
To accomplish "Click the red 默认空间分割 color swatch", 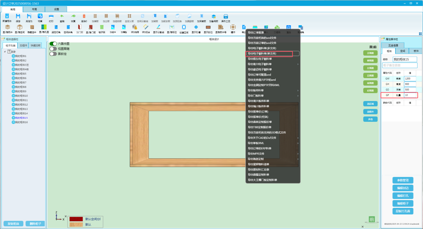I will [x=76, y=219].
